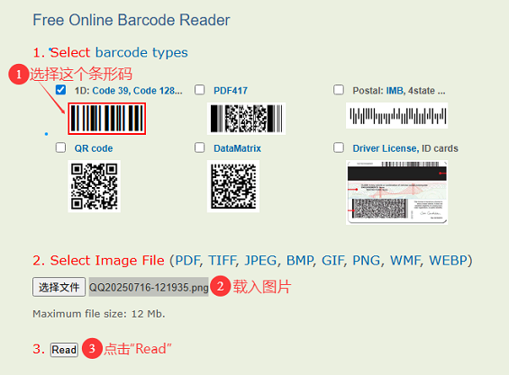
Task: Open the DataMatrix link
Action: (x=237, y=148)
